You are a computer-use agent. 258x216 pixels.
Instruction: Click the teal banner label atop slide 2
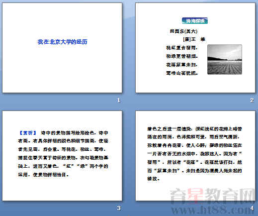click(195, 21)
